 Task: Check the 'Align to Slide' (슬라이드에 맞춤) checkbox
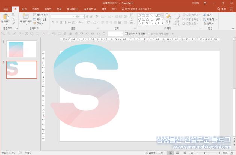click(127, 34)
